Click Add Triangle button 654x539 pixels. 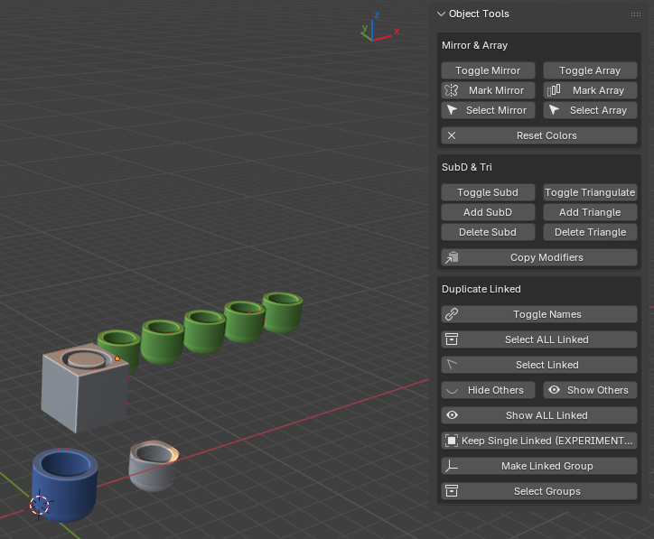click(x=590, y=212)
